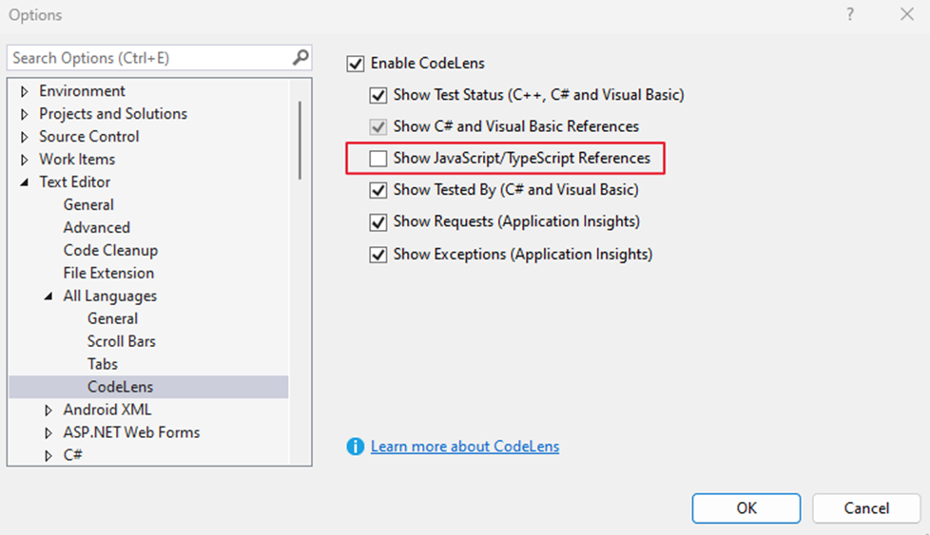930x535 pixels.
Task: Collapse the All Languages node
Action: (x=48, y=296)
